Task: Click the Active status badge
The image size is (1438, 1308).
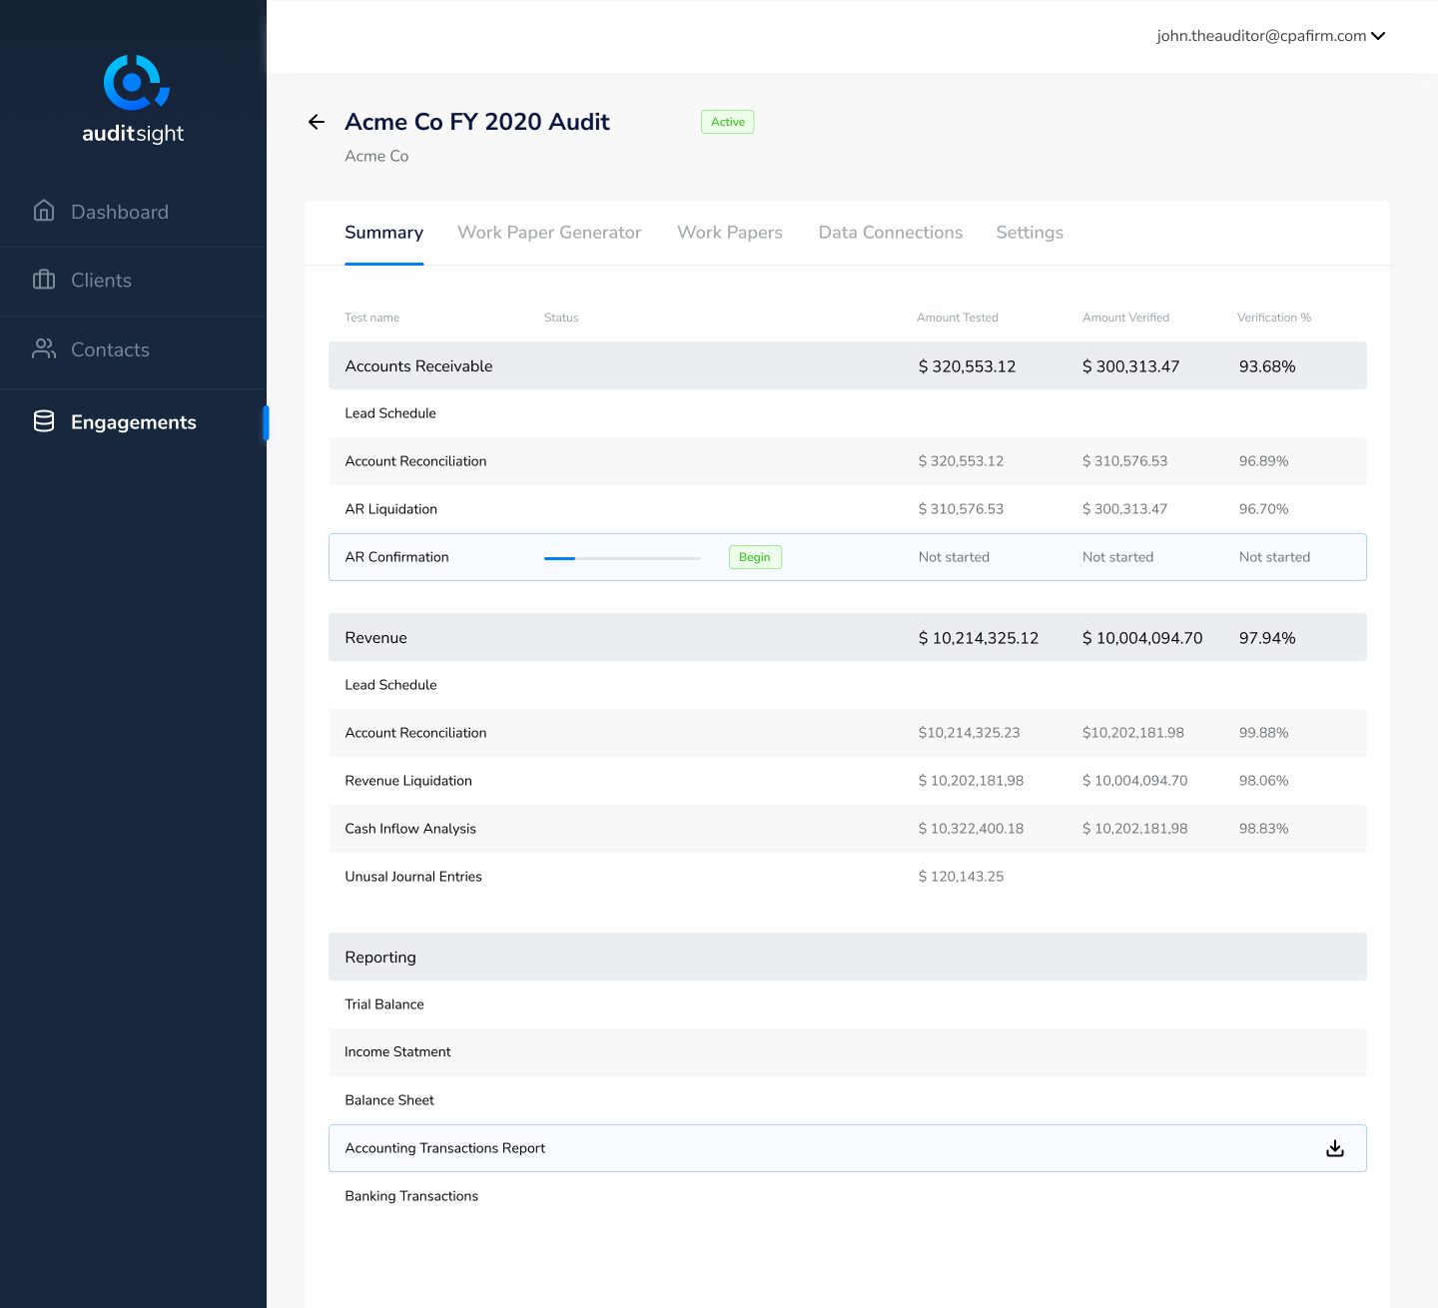Action: [x=727, y=121]
